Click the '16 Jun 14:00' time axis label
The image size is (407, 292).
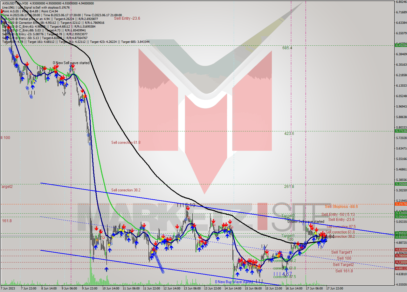coord(294,289)
